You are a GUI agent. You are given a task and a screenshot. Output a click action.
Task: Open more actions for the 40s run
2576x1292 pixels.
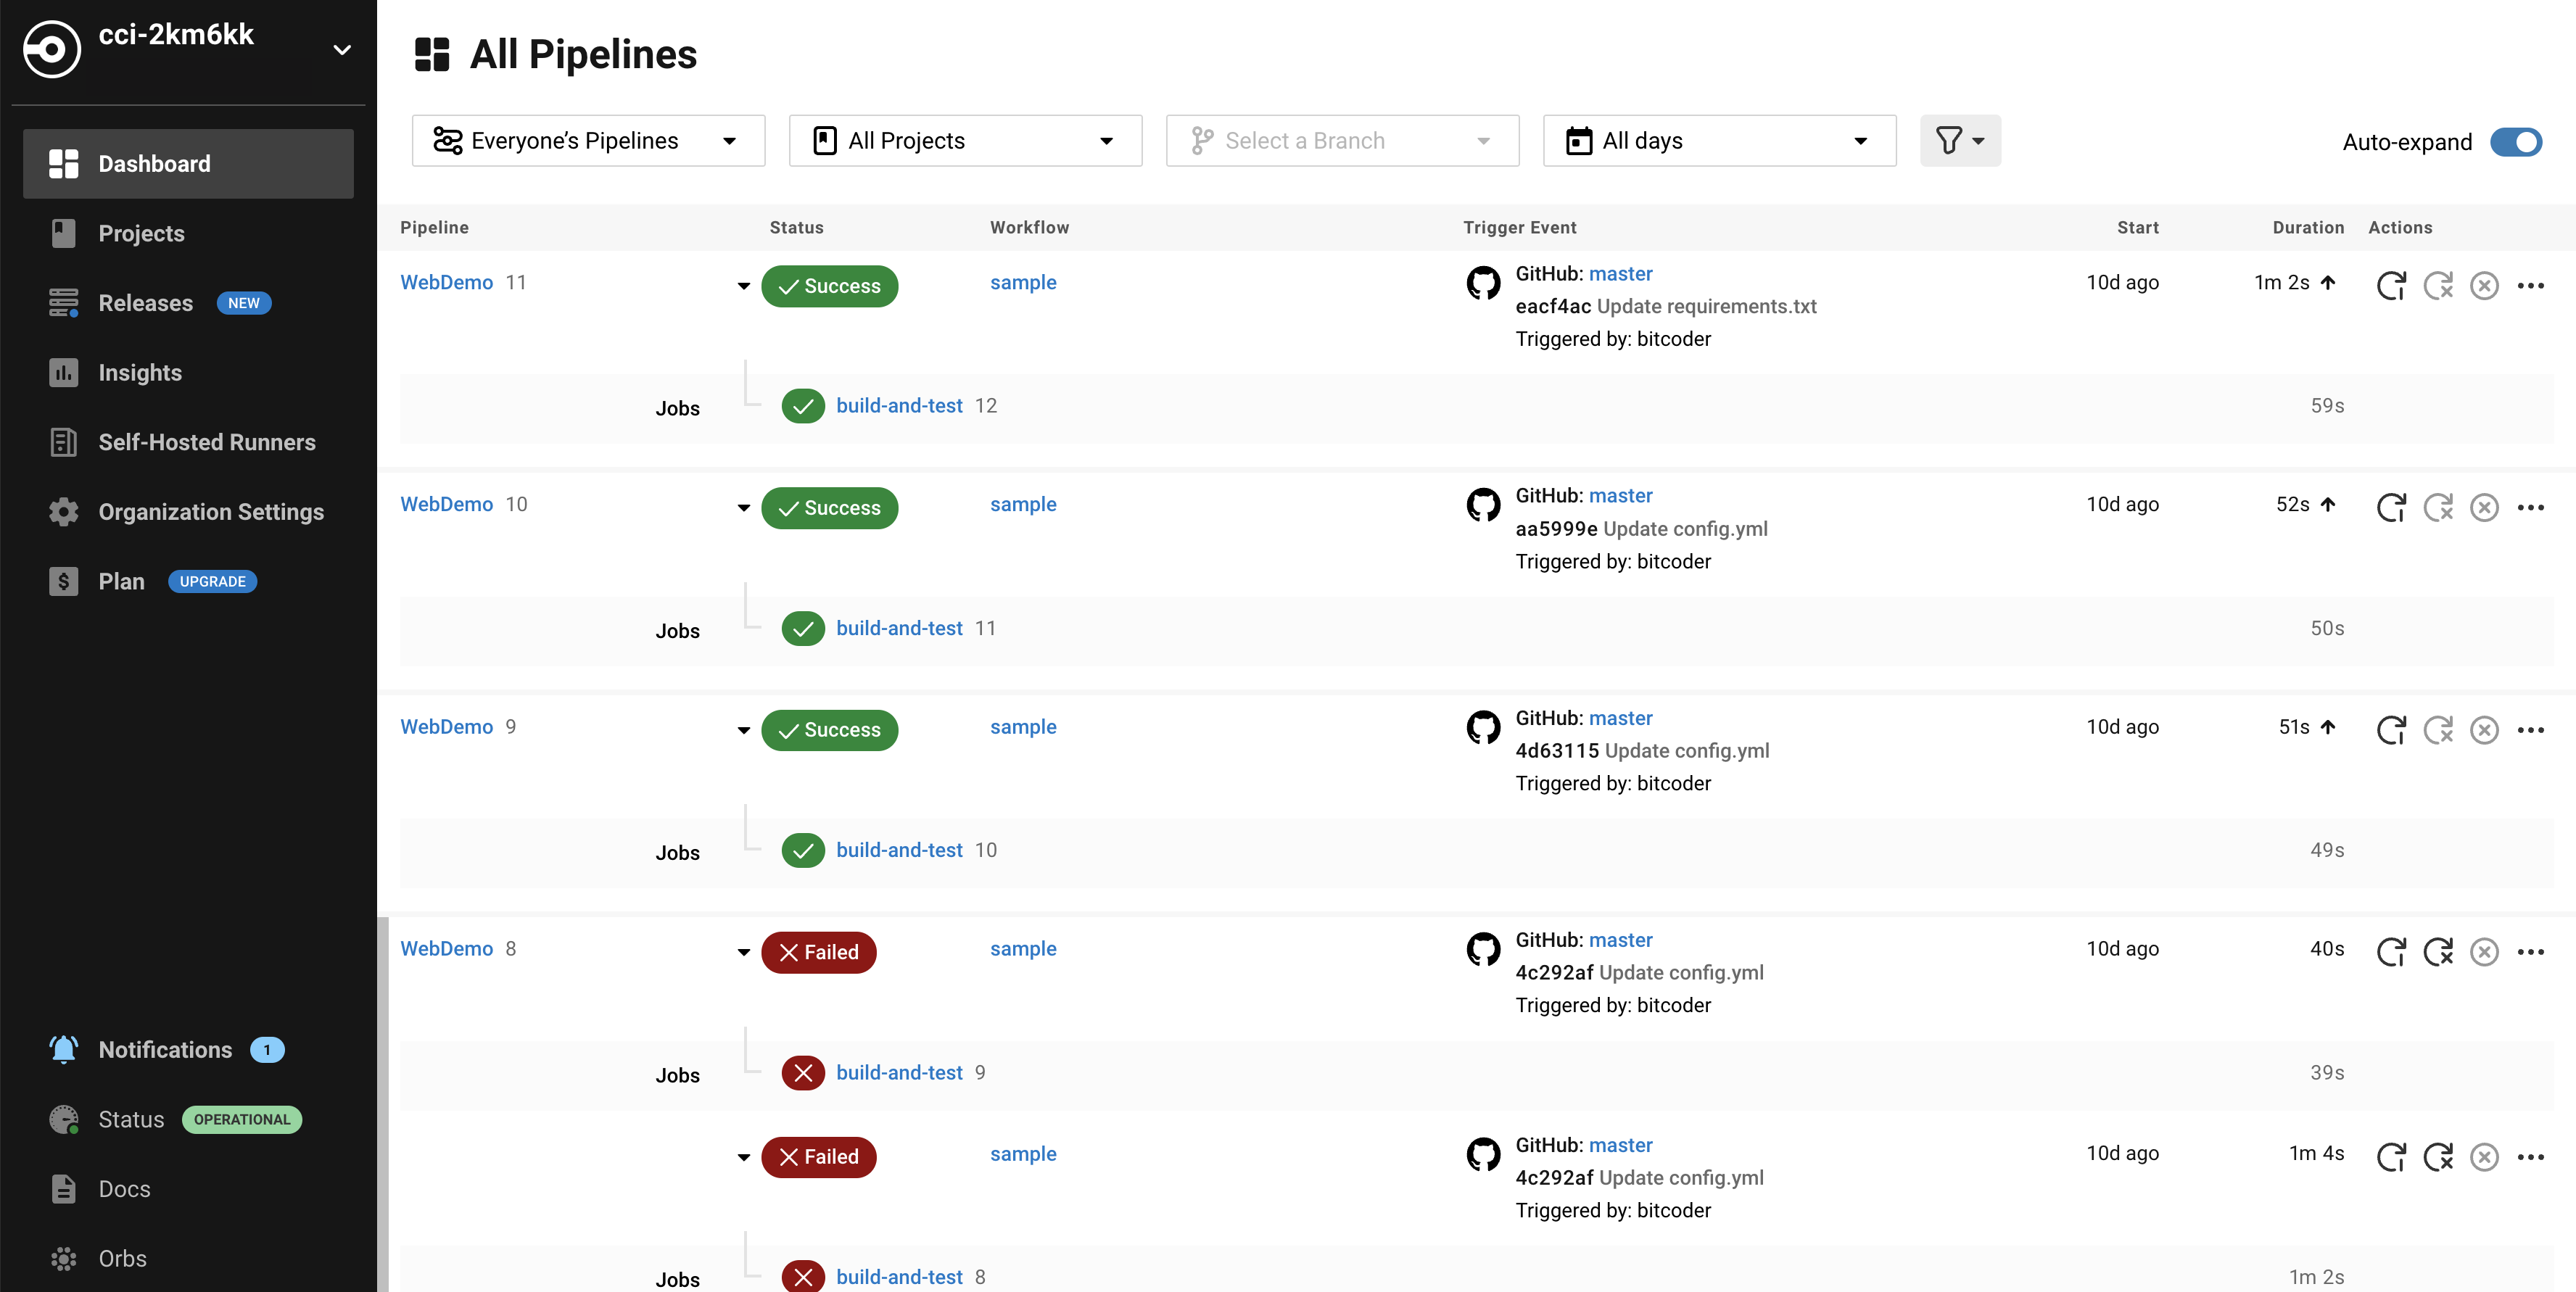(x=2530, y=952)
